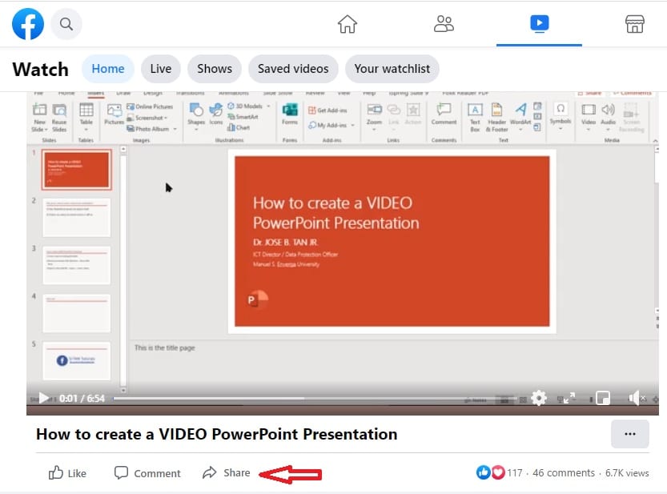Toggle picture-in-picture mini player
667x494 pixels.
(x=603, y=398)
